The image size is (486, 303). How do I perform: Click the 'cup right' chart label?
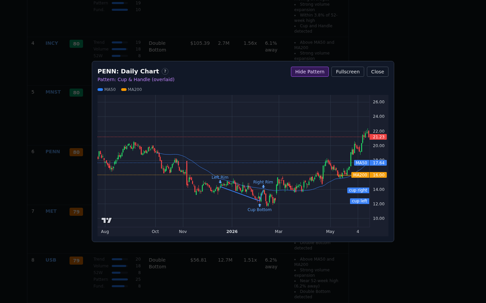[358, 190]
